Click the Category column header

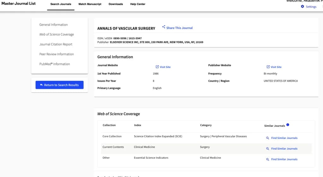click(206, 125)
